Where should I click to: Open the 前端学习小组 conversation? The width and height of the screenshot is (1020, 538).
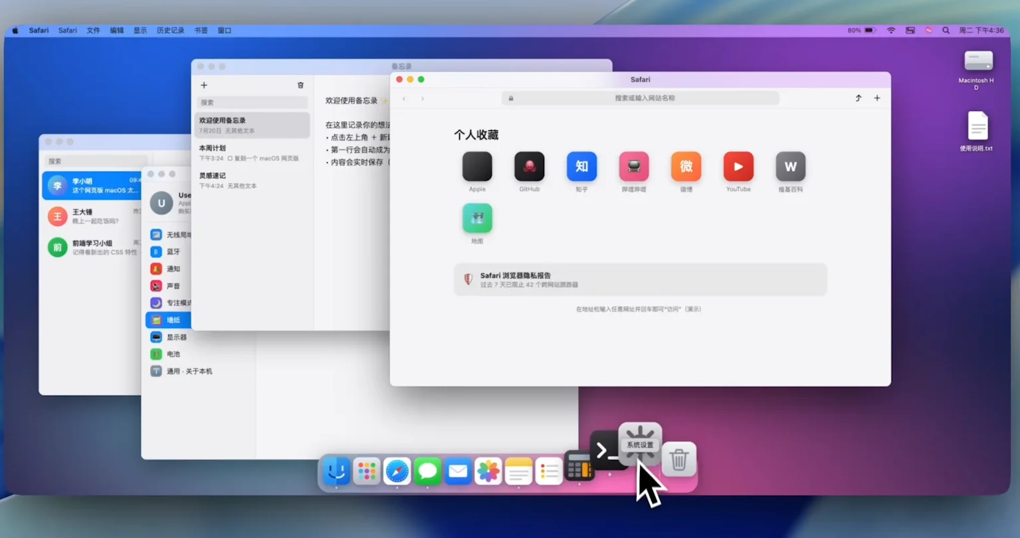pyautogui.click(x=92, y=247)
